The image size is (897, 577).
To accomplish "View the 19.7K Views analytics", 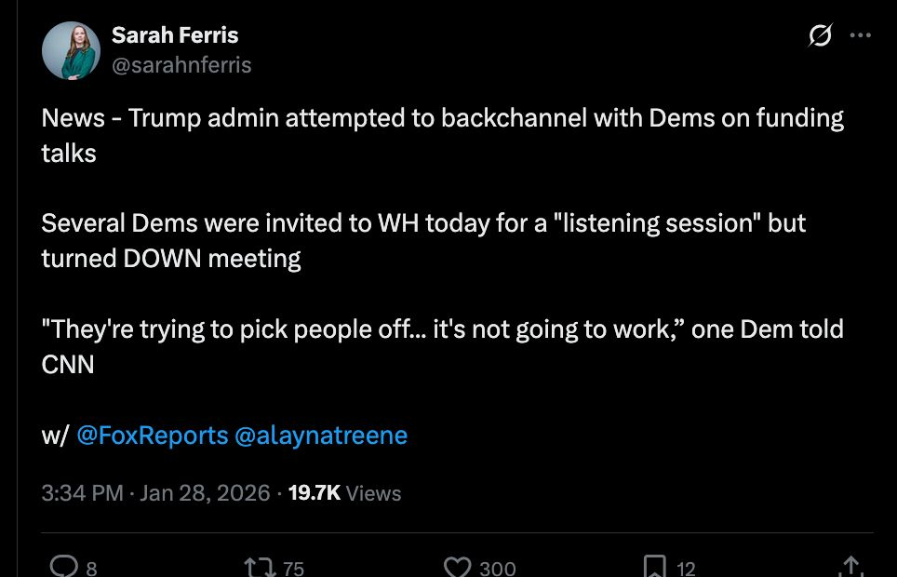I will coord(345,493).
